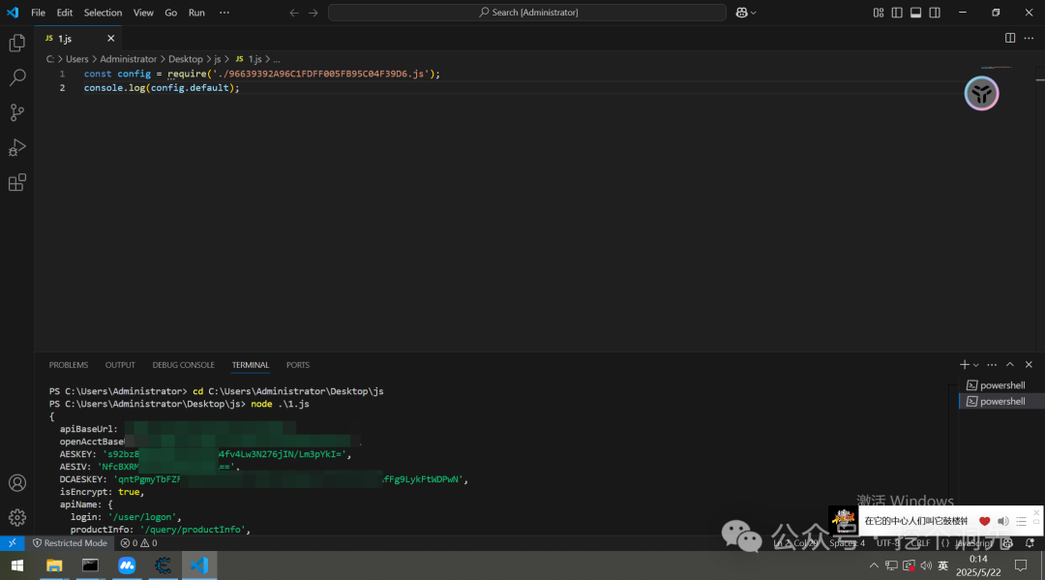Open the Source Control view
This screenshot has width=1045, height=580.
coord(17,112)
